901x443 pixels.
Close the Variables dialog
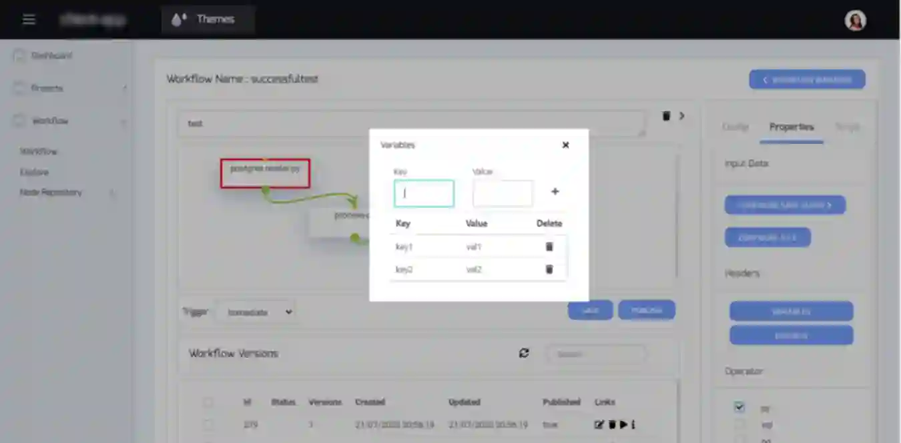click(565, 145)
